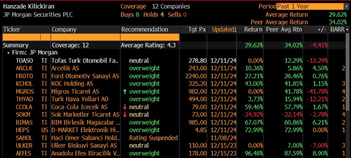Sort by the Return column header
The height and width of the screenshot is (158, 351).
[x=253, y=29]
